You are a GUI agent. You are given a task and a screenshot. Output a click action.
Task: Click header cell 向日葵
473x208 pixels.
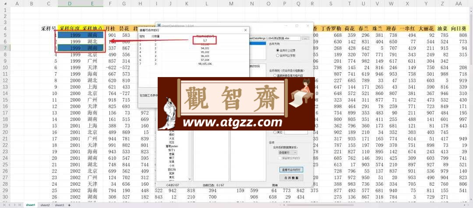(459, 28)
